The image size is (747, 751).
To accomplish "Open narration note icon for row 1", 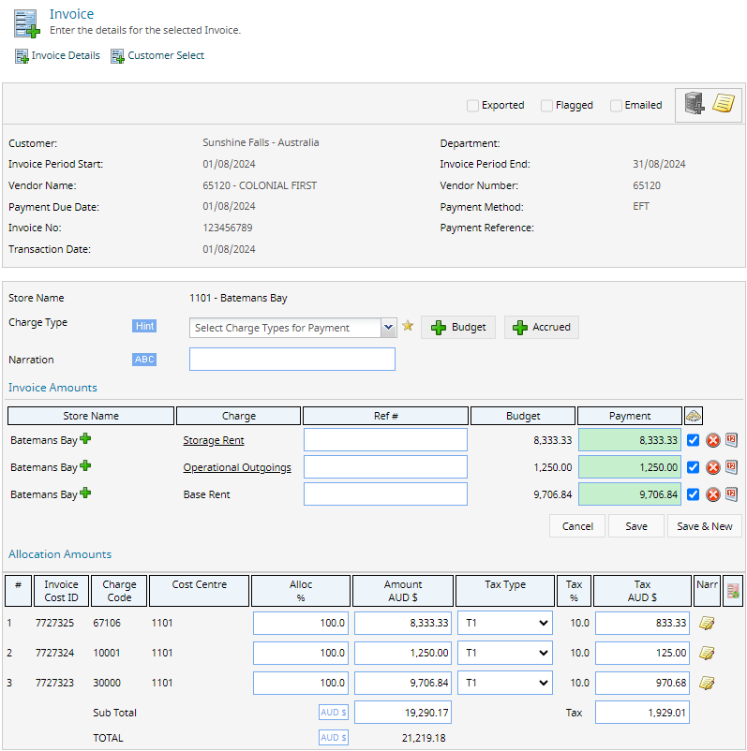I will click(707, 623).
